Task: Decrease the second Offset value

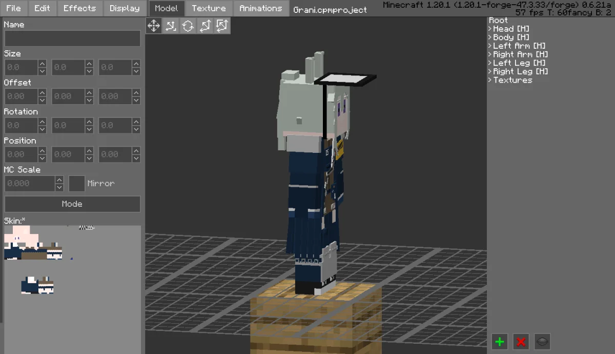Action: 89,100
